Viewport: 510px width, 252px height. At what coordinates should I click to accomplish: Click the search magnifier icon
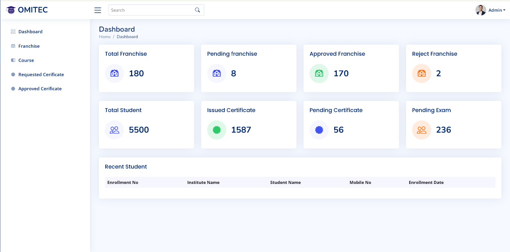(198, 10)
